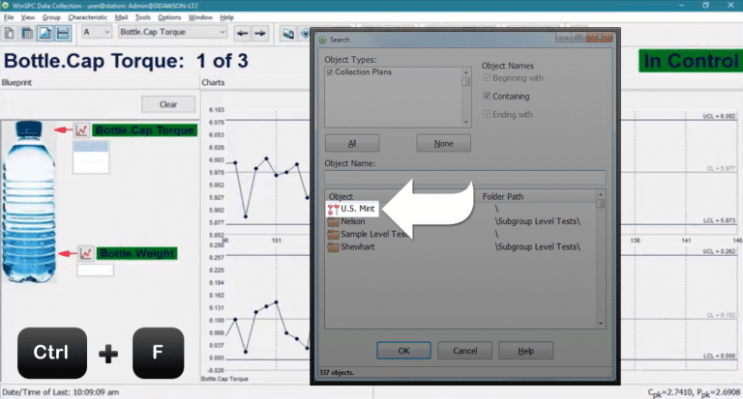
Task: Click the None button
Action: click(443, 143)
